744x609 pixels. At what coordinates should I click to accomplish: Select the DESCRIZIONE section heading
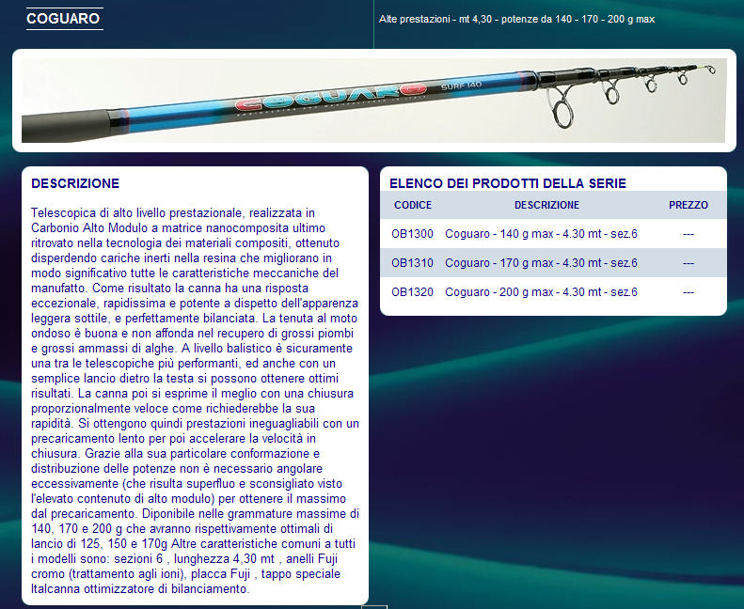pyautogui.click(x=75, y=183)
